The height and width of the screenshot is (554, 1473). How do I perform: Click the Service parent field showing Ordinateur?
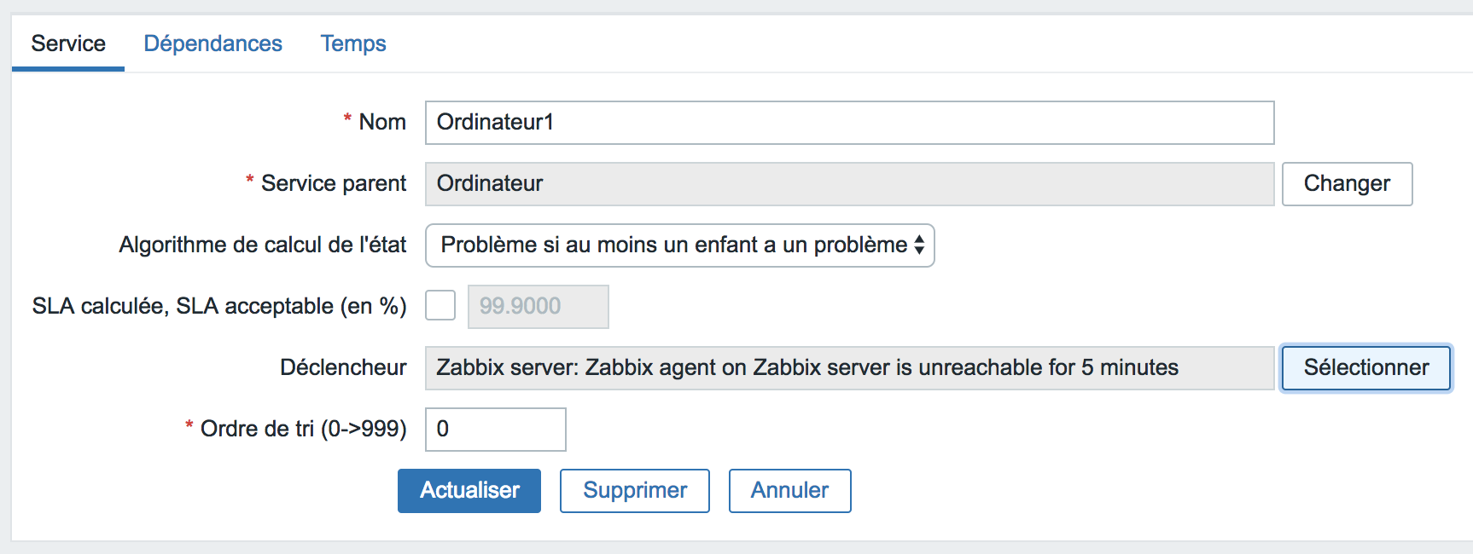coord(849,184)
